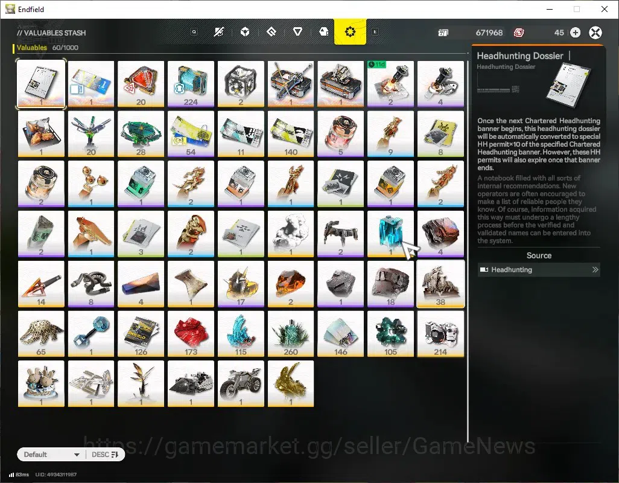The image size is (619, 483).
Task: Select the amber chunk with 2
Action: (291, 284)
